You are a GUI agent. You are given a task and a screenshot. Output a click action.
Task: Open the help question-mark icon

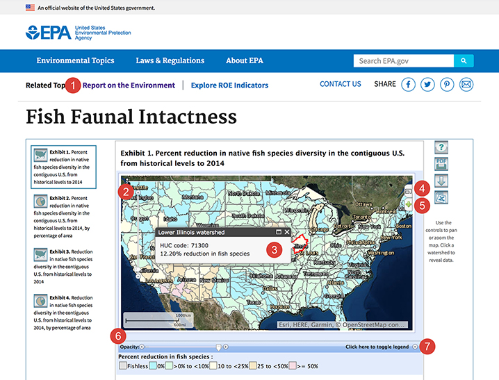click(441, 147)
